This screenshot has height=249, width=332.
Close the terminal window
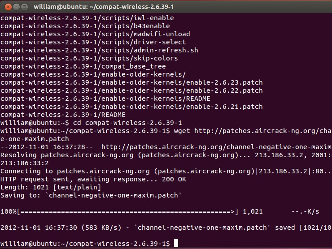[x=6, y=7]
